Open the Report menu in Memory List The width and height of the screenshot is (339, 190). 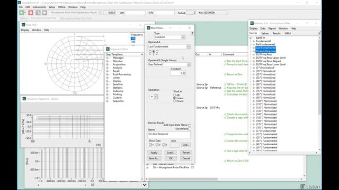tap(272, 28)
